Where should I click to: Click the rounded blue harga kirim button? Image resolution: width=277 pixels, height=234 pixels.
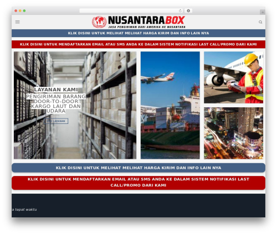(x=138, y=168)
